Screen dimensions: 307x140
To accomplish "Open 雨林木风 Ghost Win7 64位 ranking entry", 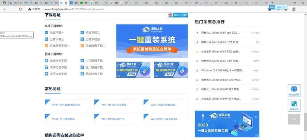I will coord(220,61).
